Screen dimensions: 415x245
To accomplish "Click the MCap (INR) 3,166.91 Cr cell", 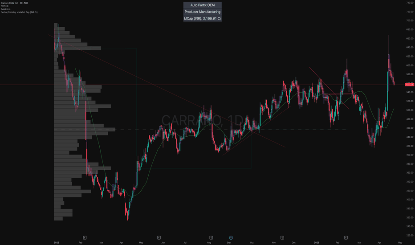I will click(203, 18).
